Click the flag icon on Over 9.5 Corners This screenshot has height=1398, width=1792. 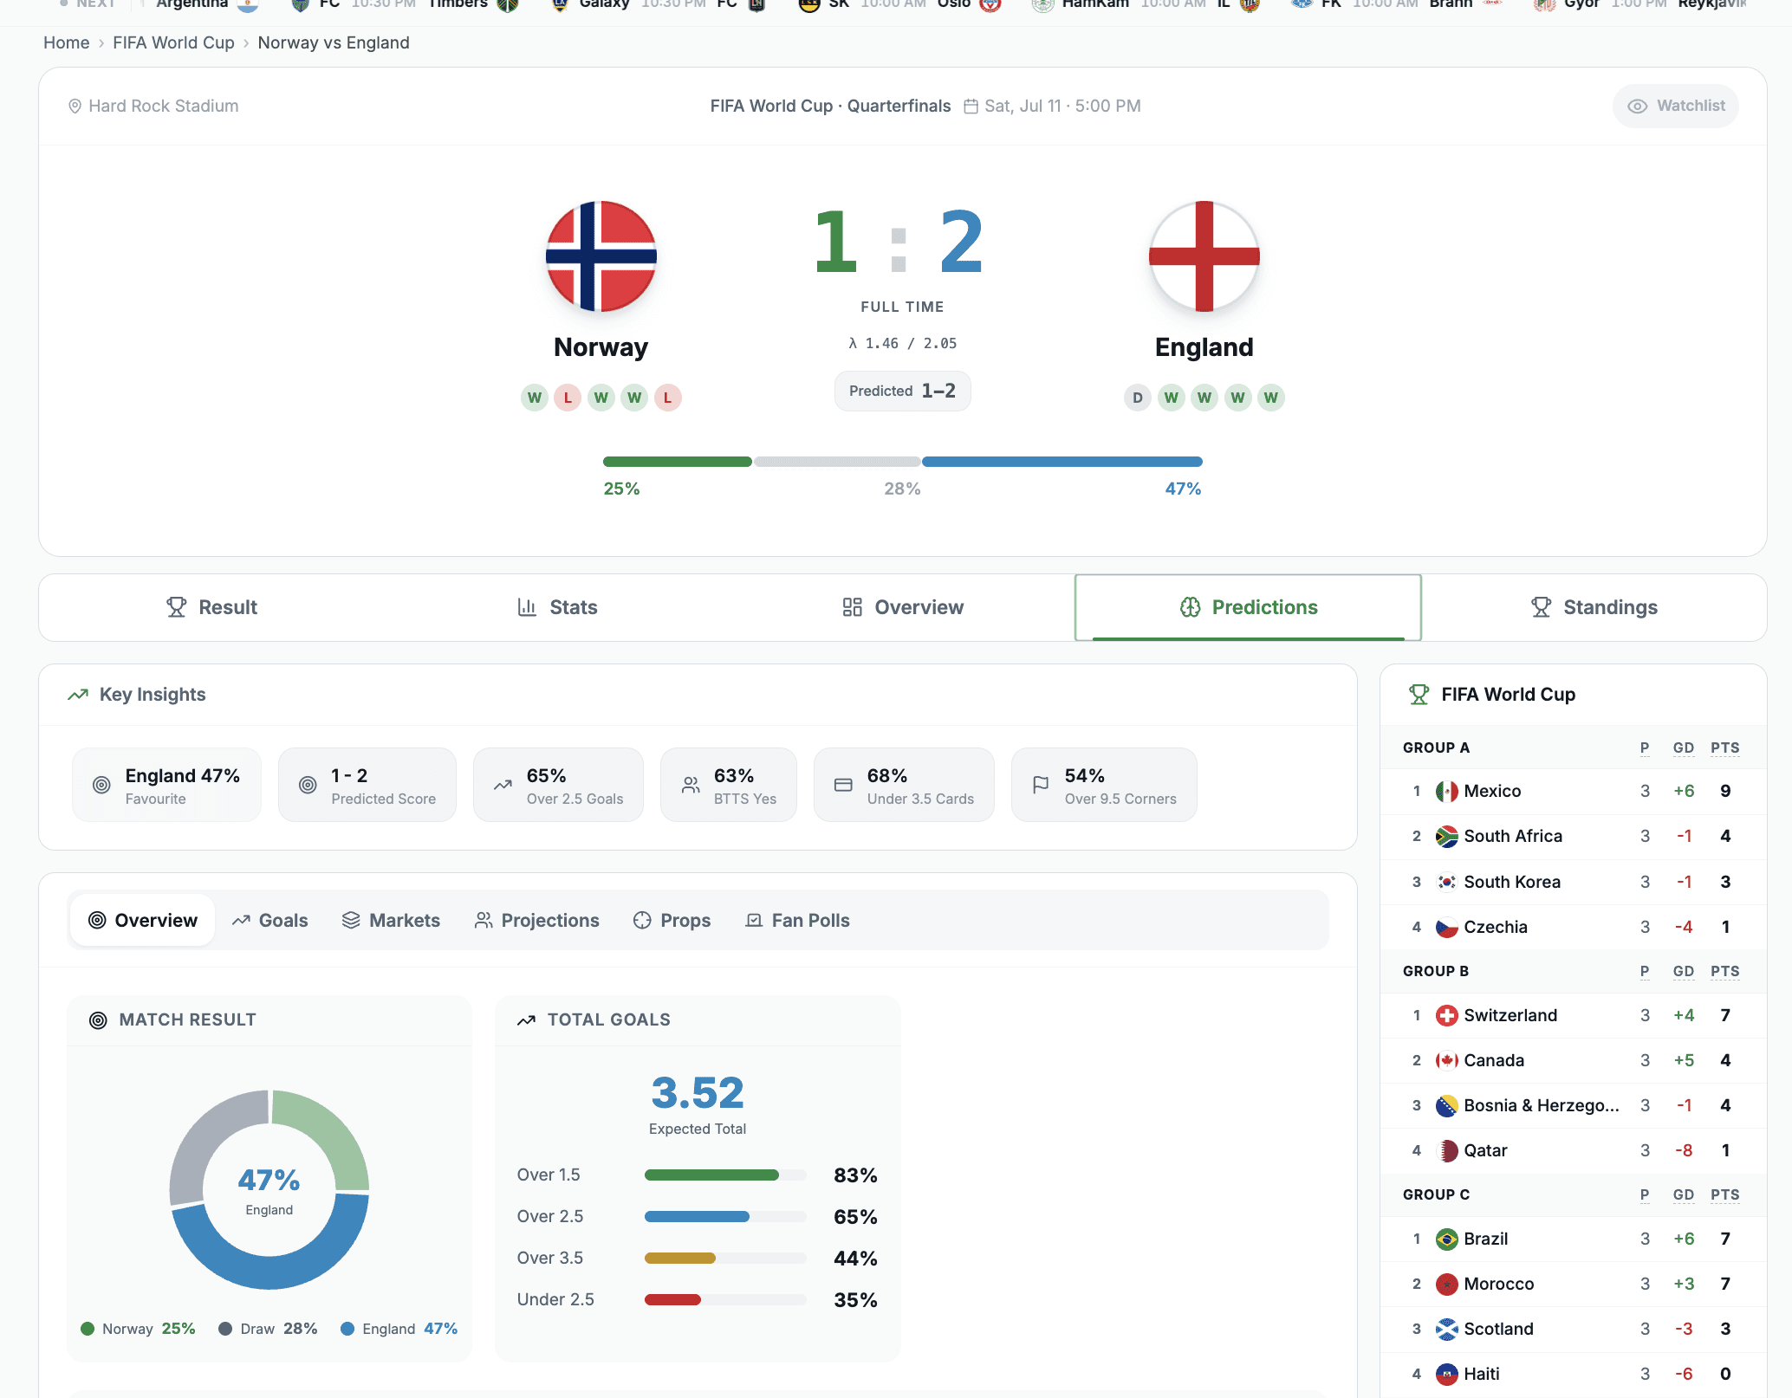[x=1041, y=785]
